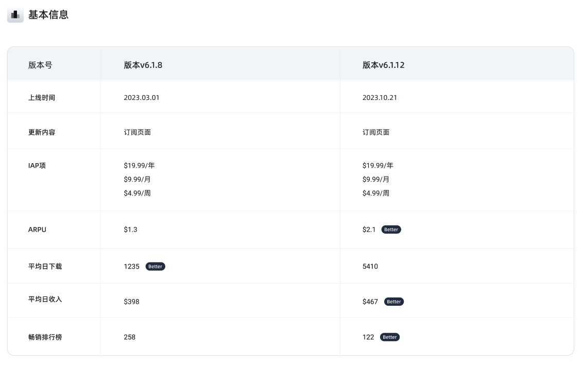The height and width of the screenshot is (367, 583).
Task: Click the $398 average daily revenue value
Action: click(131, 302)
